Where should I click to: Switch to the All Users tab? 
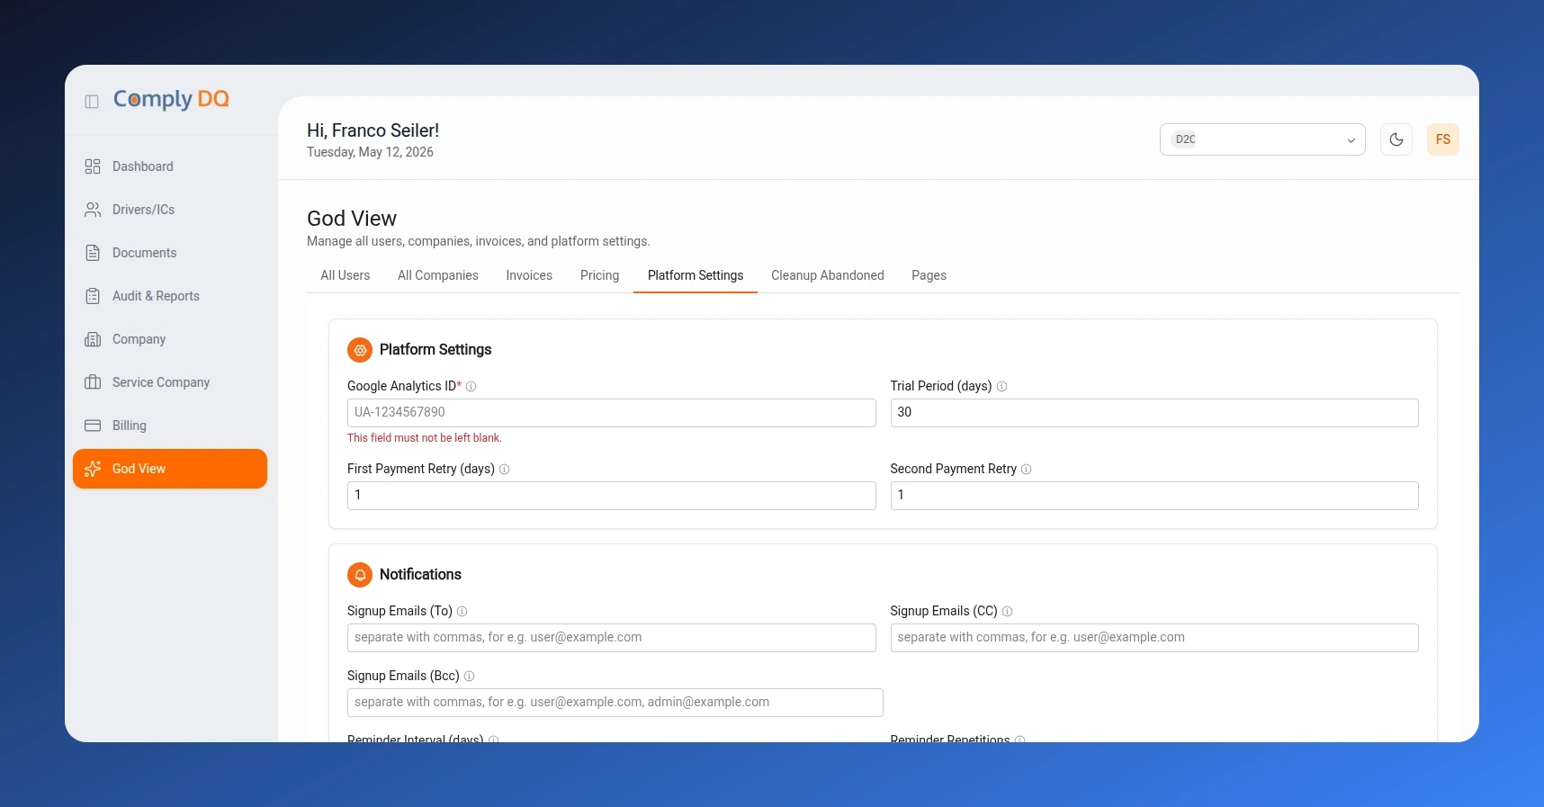click(346, 275)
